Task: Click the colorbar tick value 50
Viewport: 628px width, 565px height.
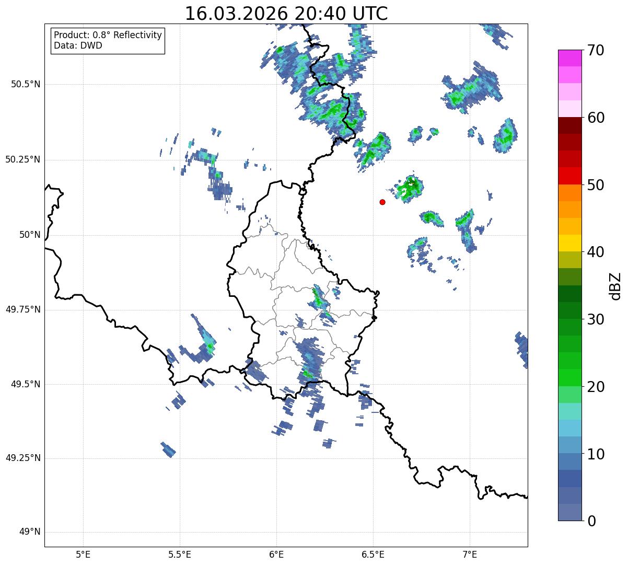Action: point(596,185)
